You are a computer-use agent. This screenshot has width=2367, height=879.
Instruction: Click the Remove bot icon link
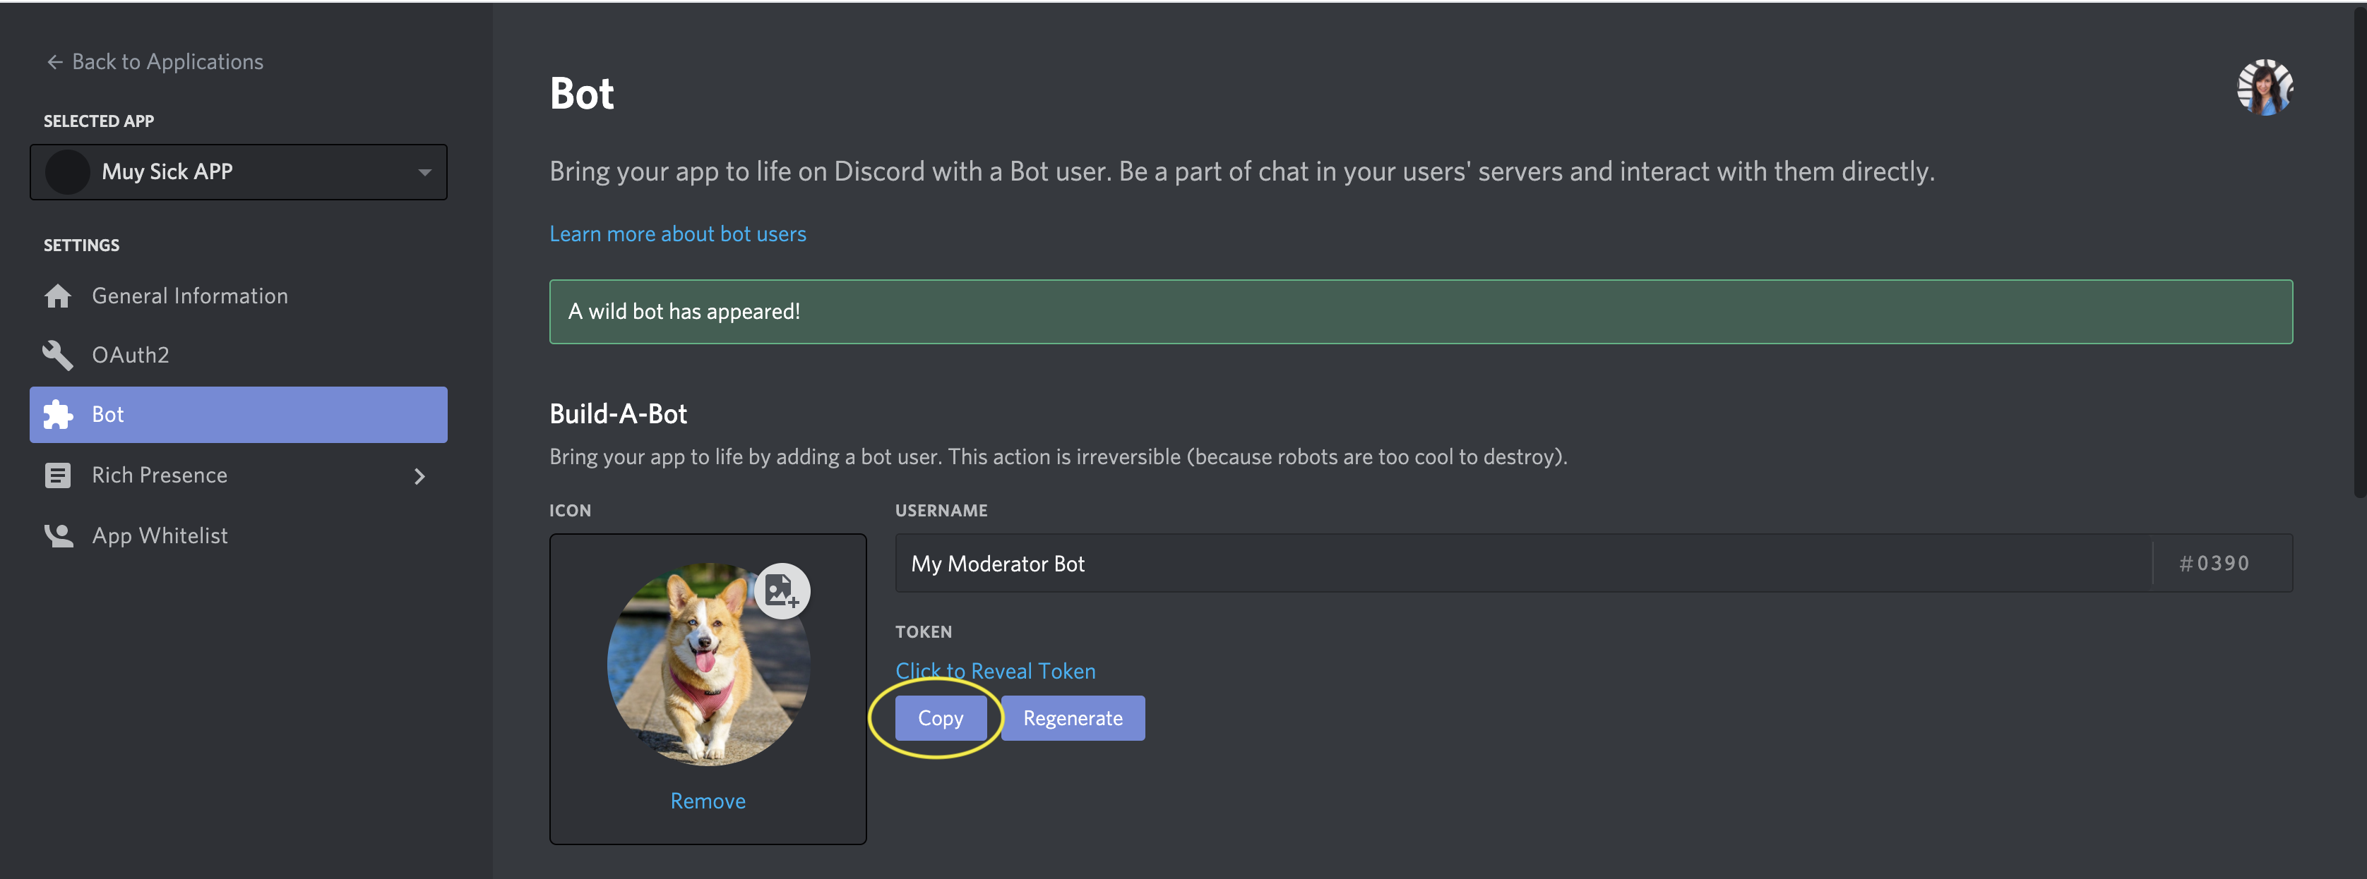coord(708,801)
